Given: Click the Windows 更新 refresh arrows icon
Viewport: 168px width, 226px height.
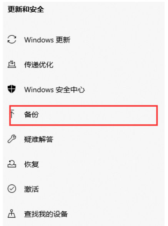Looking at the screenshot, I should click(x=12, y=39).
